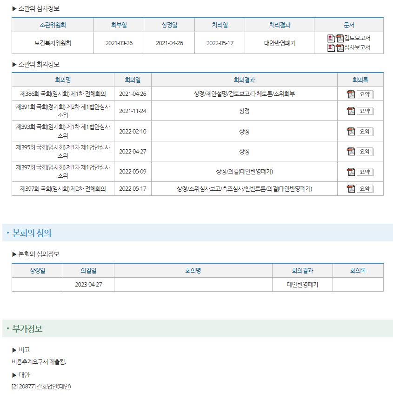Viewport: 393px width, 407px height.
Task: Open PDF file of 검토보고서
Action: 340,39
